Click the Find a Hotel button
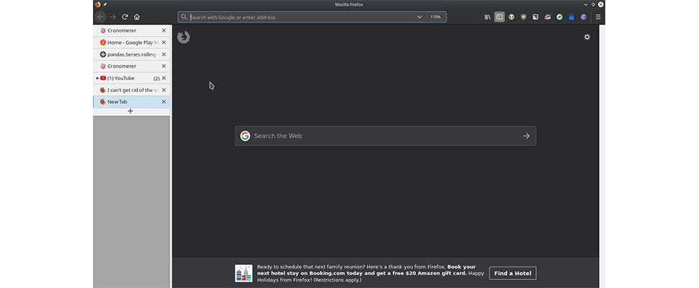Screen dimensions: 699x288 coord(512,274)
